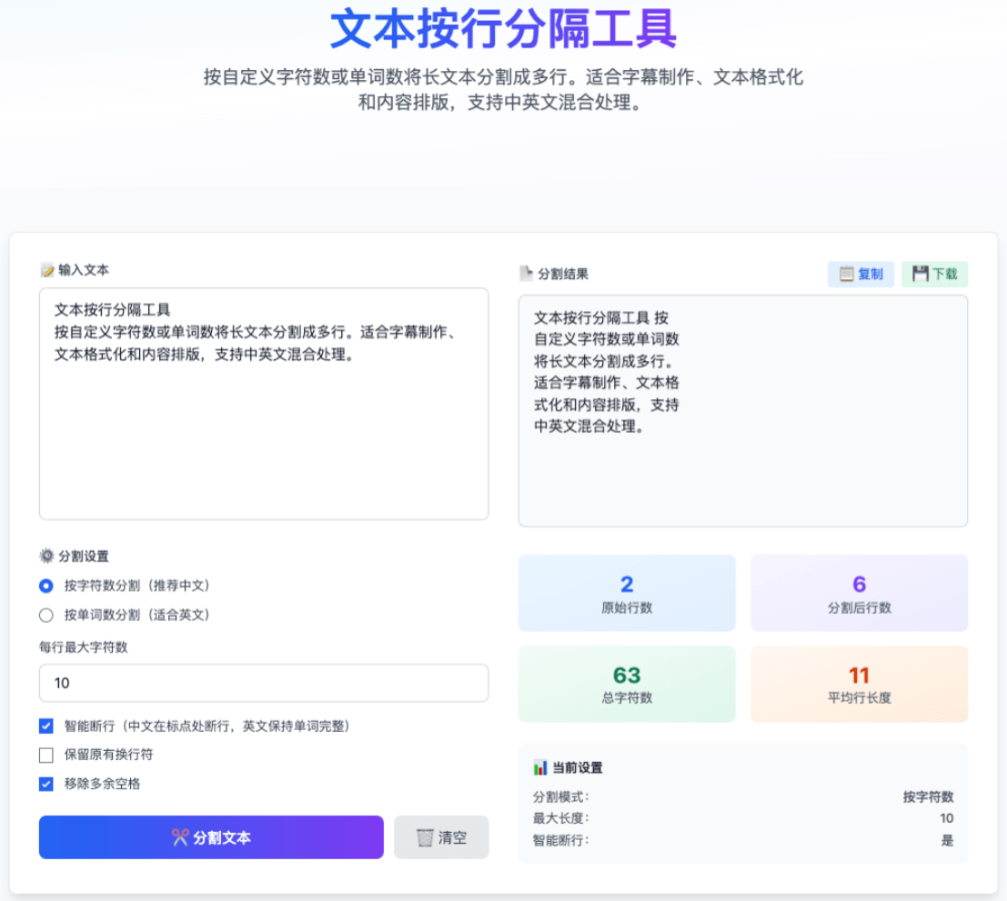
Task: Click the trash icon in the 清空 button
Action: tap(423, 836)
